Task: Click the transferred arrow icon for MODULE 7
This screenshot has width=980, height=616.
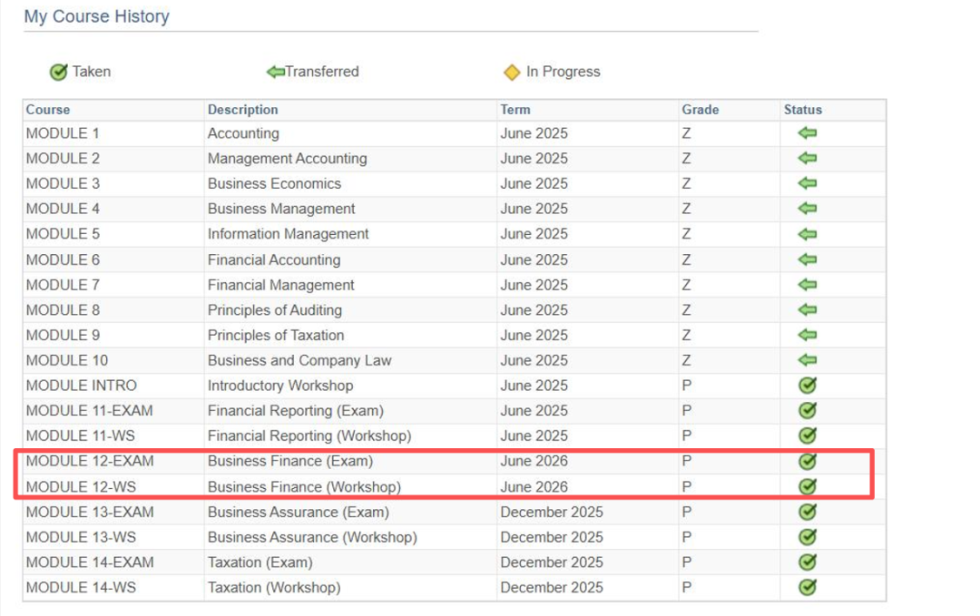Action: (x=808, y=285)
